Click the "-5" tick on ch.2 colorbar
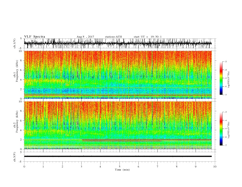242x187 pixels. pos(225,129)
